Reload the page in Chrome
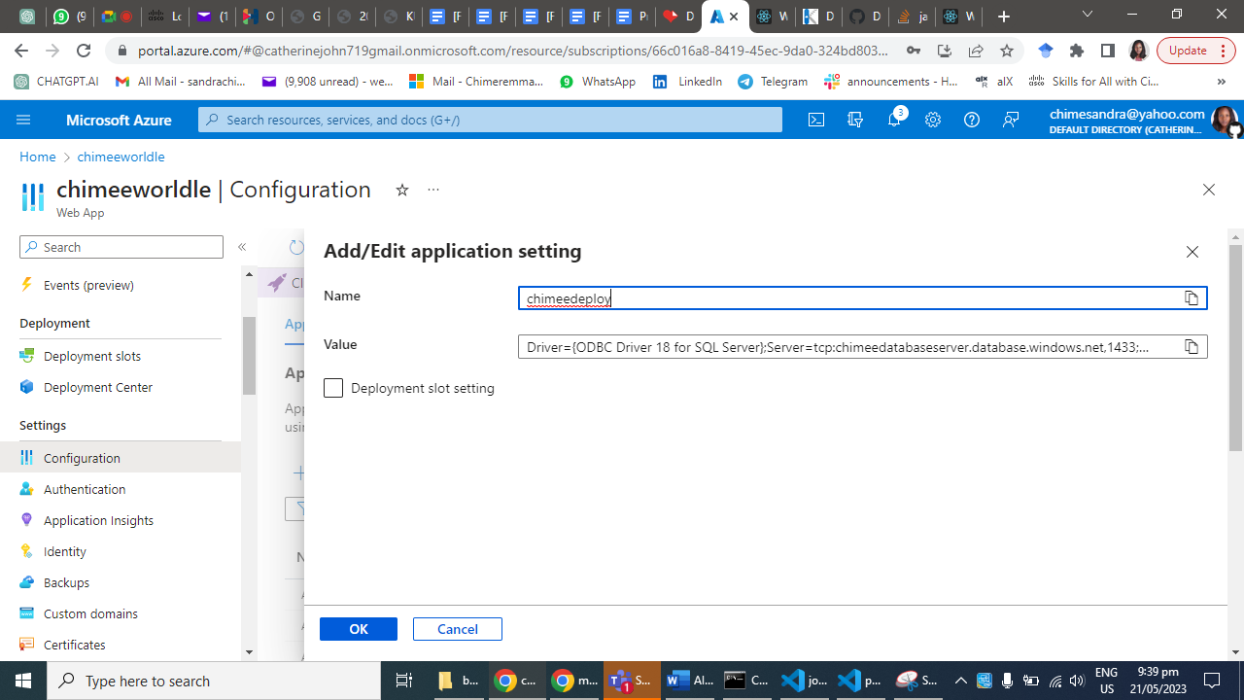 tap(84, 51)
